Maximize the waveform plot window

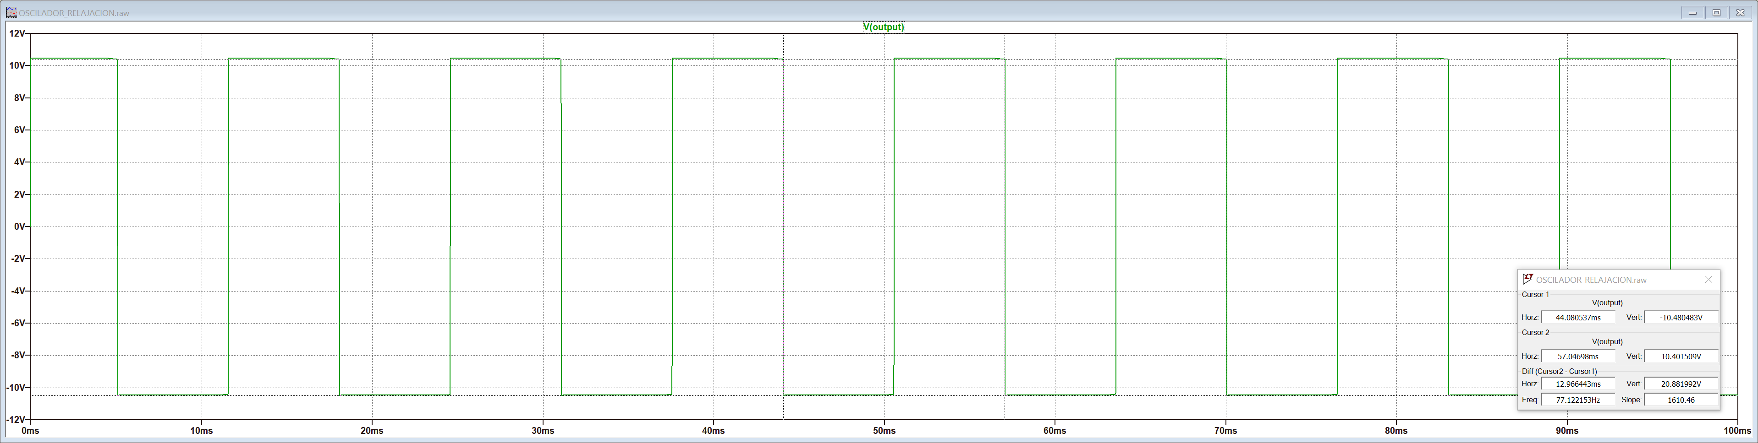(x=1716, y=13)
